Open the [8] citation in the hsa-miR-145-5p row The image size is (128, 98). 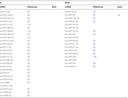[x=94, y=31]
